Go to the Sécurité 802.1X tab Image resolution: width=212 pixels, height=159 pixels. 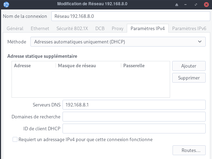[x=71, y=28]
